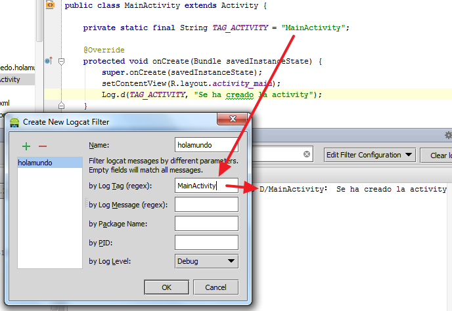
Task: Clear the logcat search field
Action: pos(307,155)
